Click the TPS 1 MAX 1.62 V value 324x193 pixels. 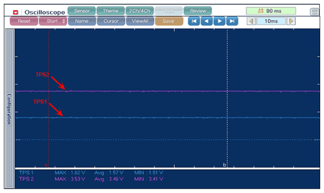pyautogui.click(x=70, y=173)
